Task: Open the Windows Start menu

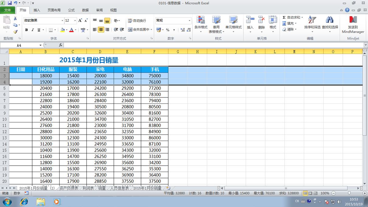Action: (7, 202)
